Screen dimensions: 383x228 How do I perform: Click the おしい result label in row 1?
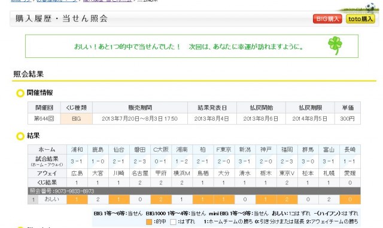coord(52,199)
